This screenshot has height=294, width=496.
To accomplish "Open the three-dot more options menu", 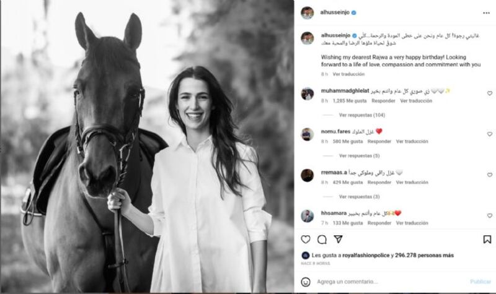I will point(486,13).
